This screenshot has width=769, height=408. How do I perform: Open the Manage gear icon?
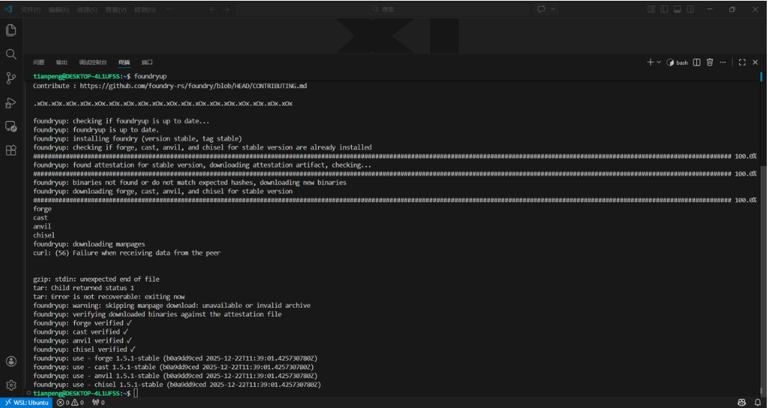point(10,385)
